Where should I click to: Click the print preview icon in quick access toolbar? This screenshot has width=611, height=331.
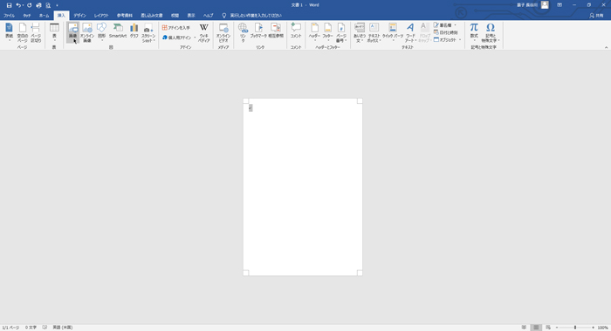(48, 5)
